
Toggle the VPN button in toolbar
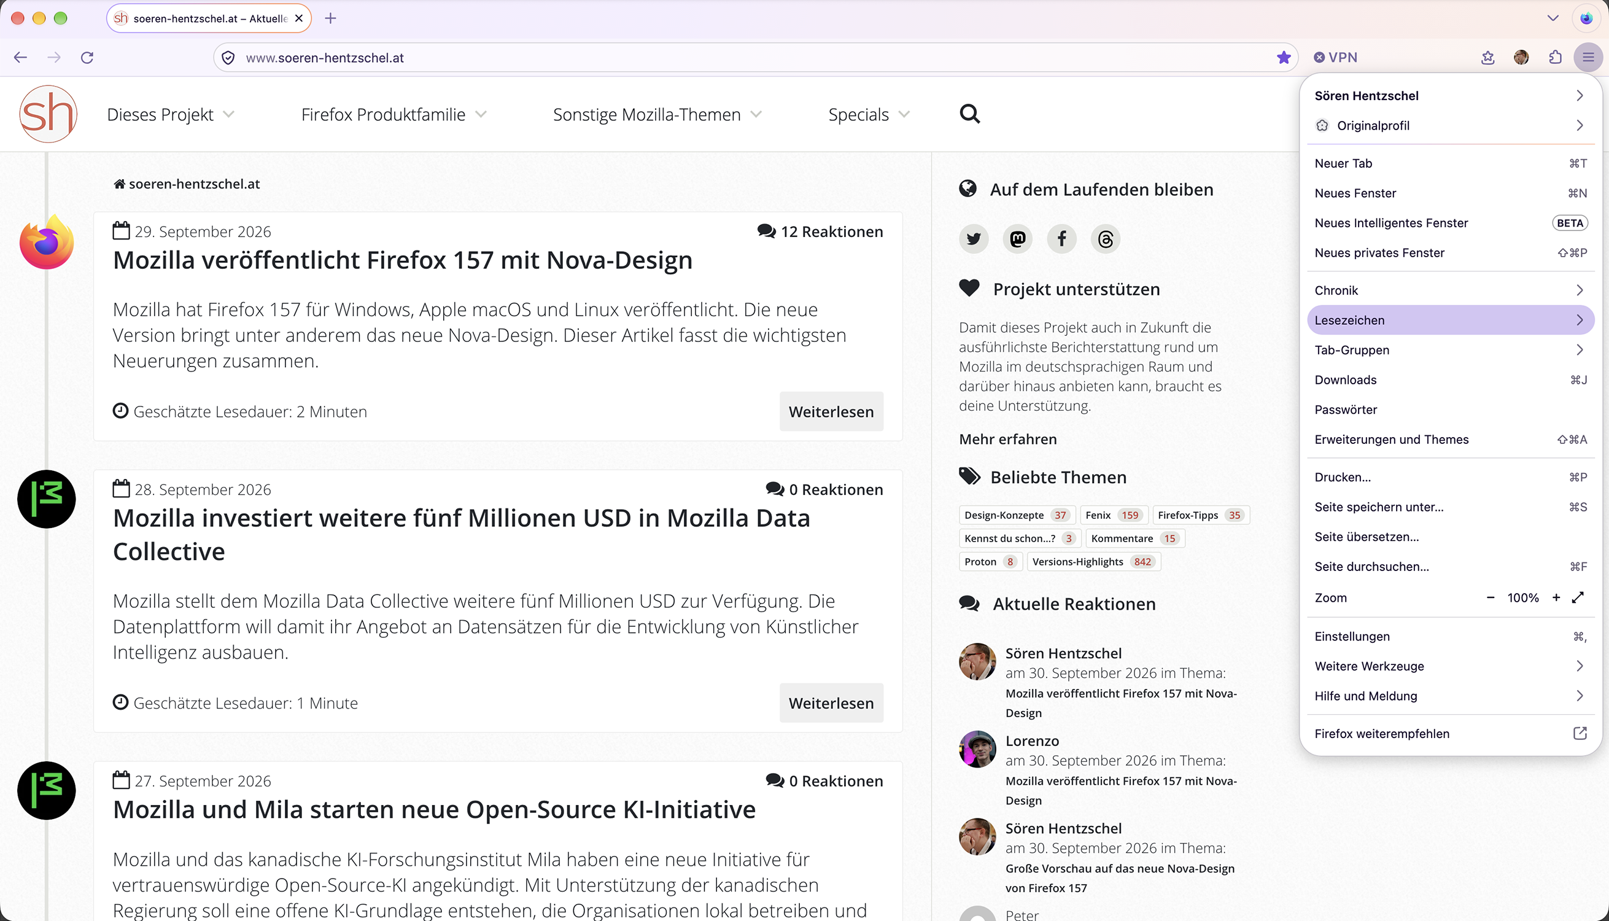pos(1336,58)
